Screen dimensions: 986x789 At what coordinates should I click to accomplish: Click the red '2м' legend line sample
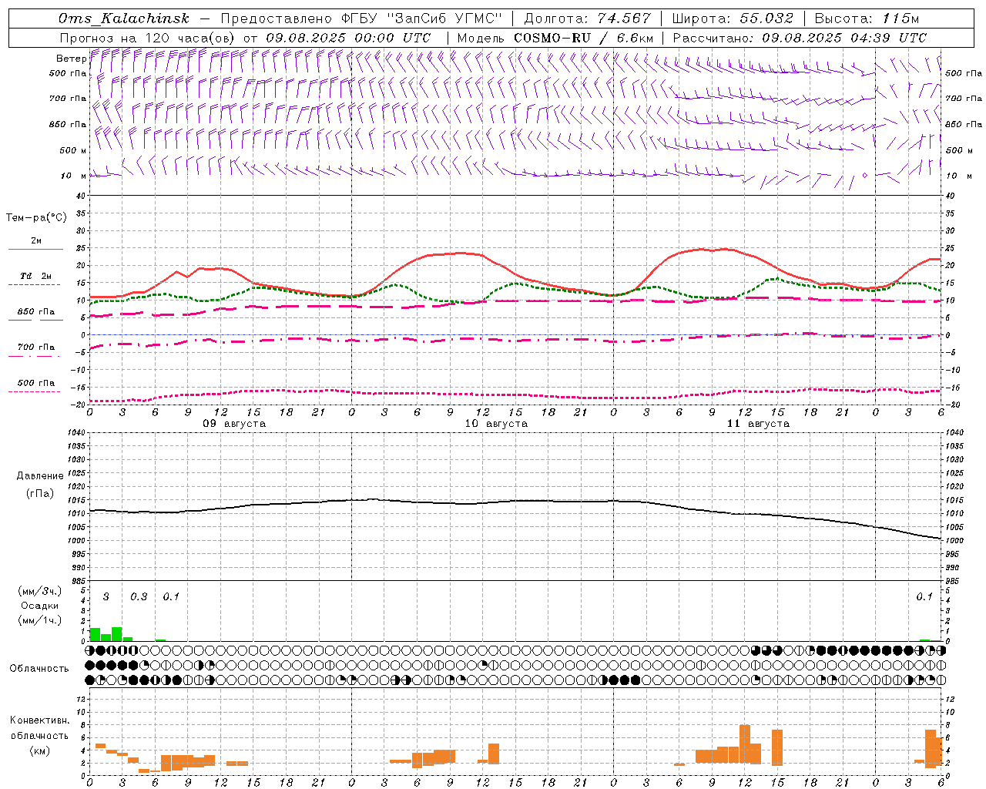[35, 249]
